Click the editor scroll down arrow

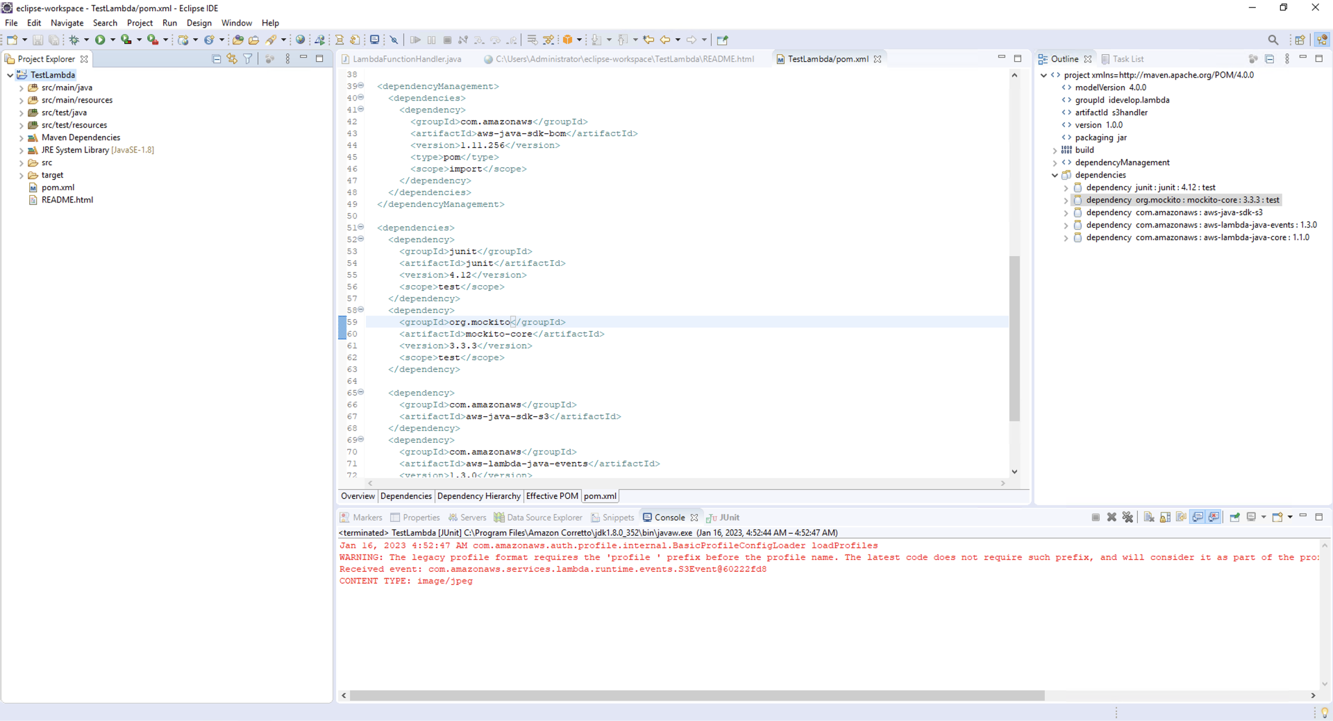(x=1014, y=472)
